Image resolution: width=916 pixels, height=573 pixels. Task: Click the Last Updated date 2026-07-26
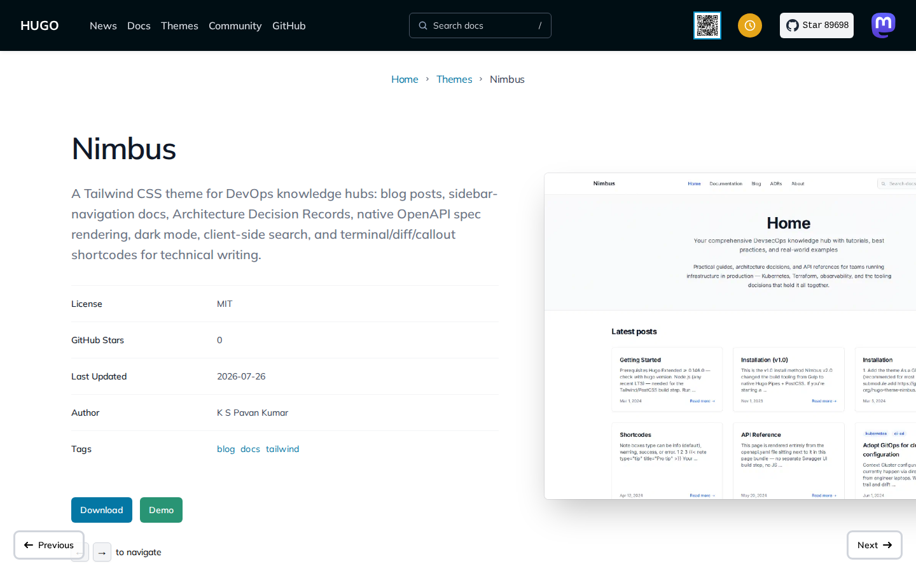pos(241,376)
